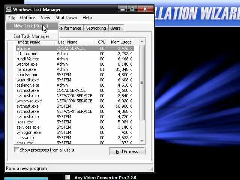Open the View menu

45,18
